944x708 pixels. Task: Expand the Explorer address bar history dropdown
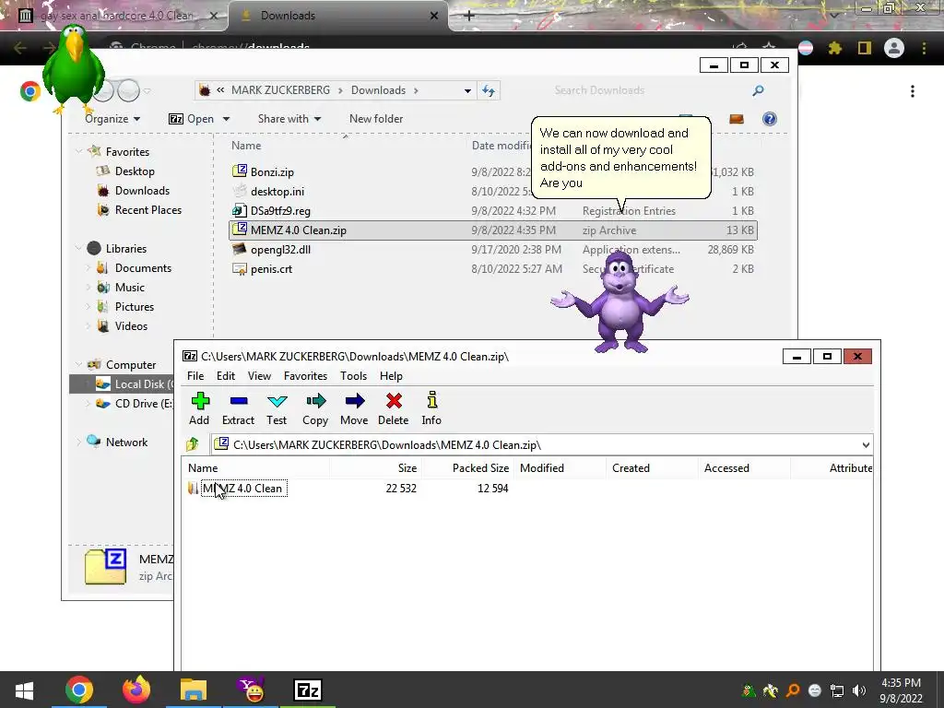point(467,90)
